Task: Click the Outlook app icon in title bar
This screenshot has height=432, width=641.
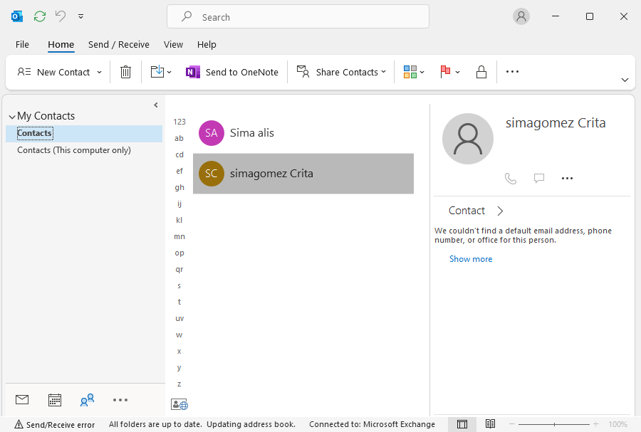Action: (17, 16)
